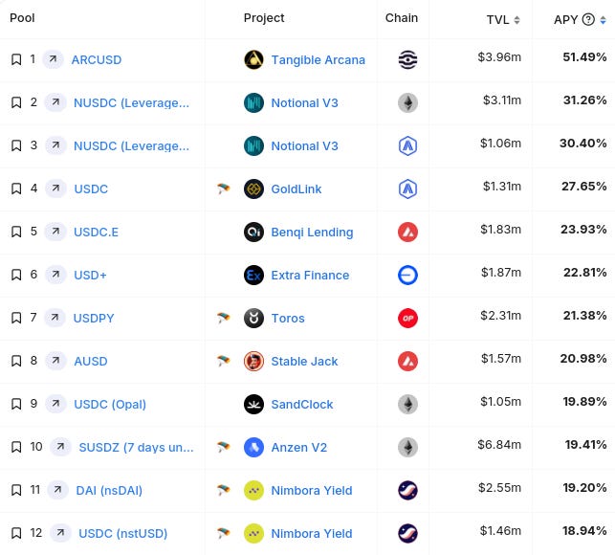Click the Base chain icon for USD+
The height and width of the screenshot is (555, 615).
[407, 276]
